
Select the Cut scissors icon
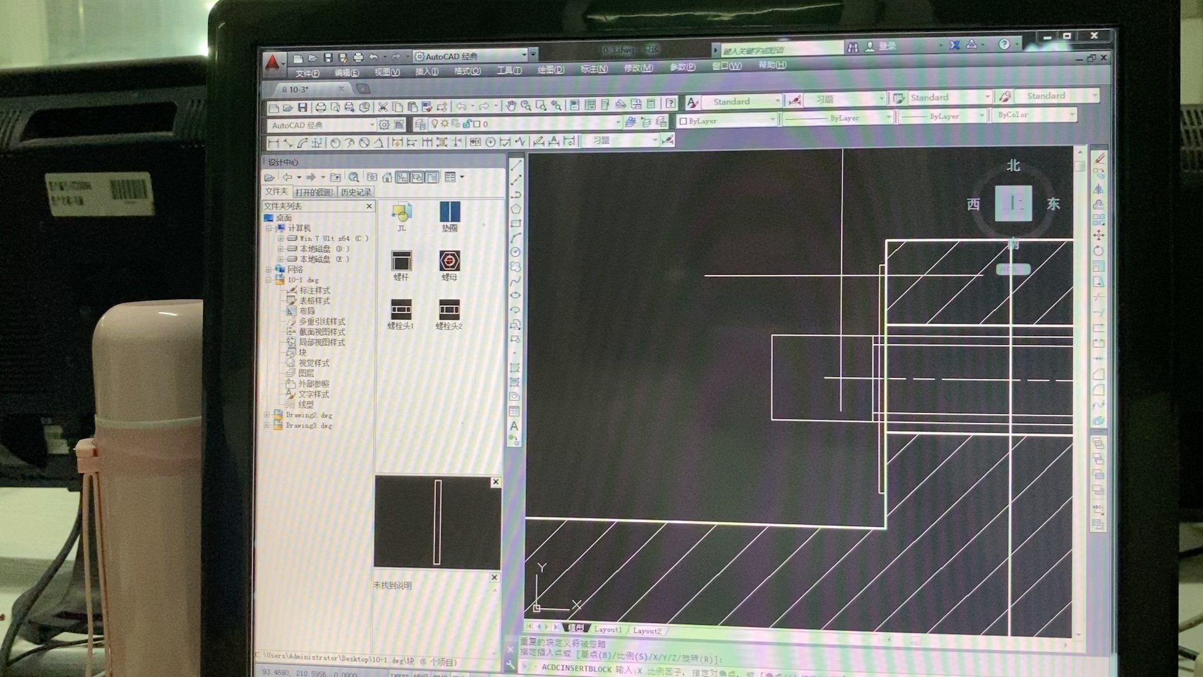[383, 107]
